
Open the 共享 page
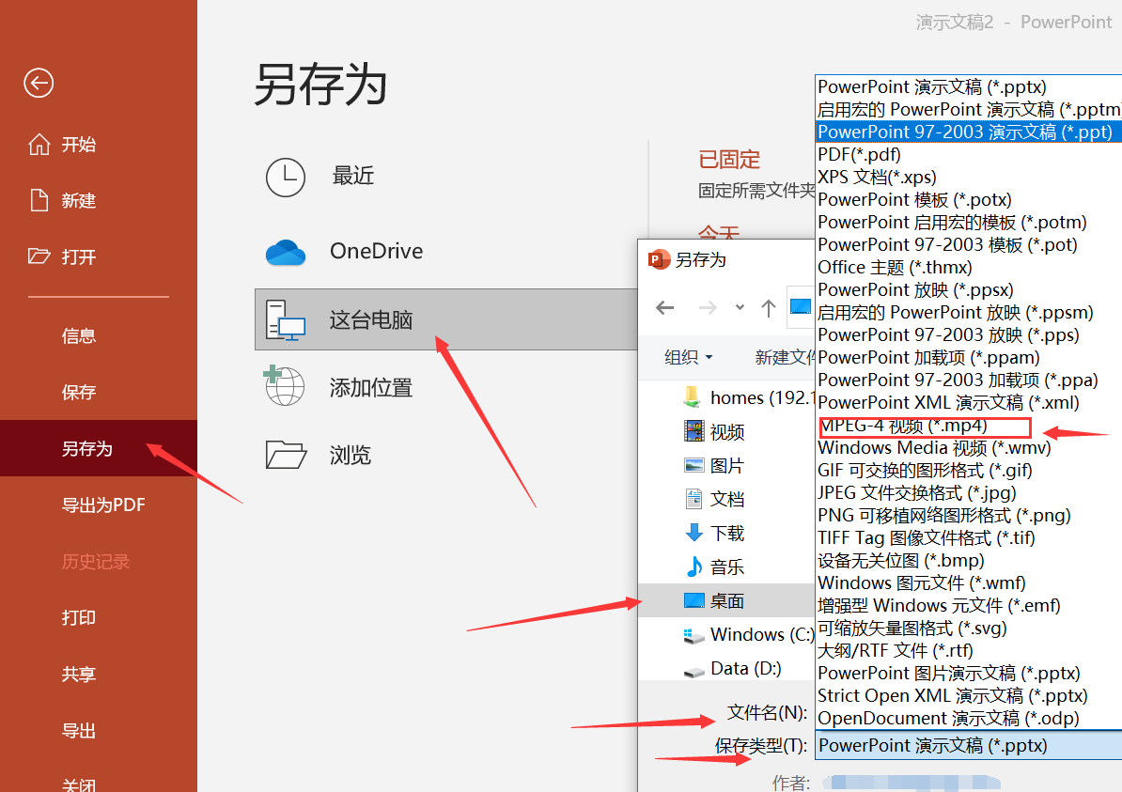79,674
